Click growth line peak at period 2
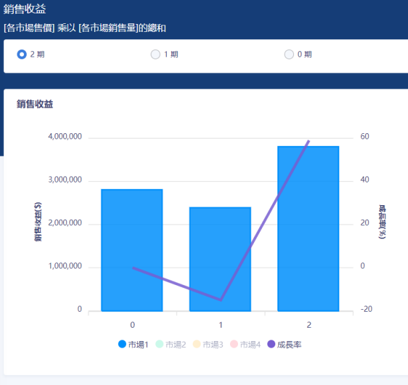The image size is (408, 385). (309, 141)
